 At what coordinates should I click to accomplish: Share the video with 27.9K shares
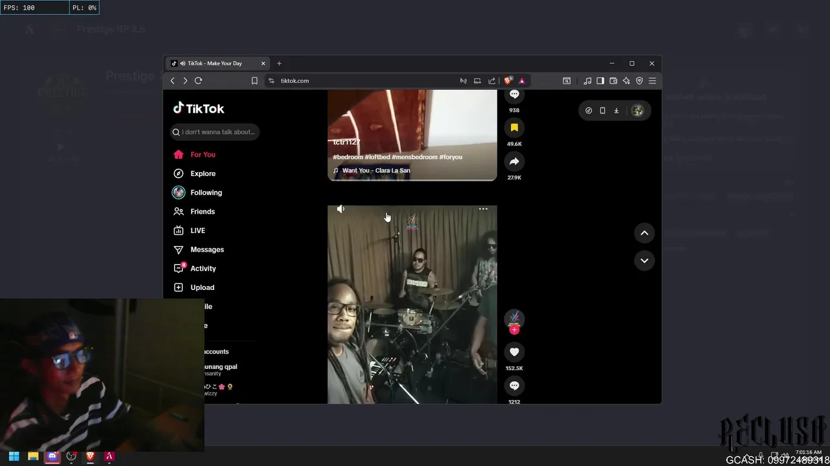(514, 161)
